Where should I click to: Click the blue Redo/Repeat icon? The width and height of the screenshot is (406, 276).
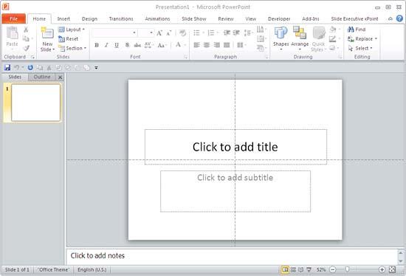tap(30, 68)
